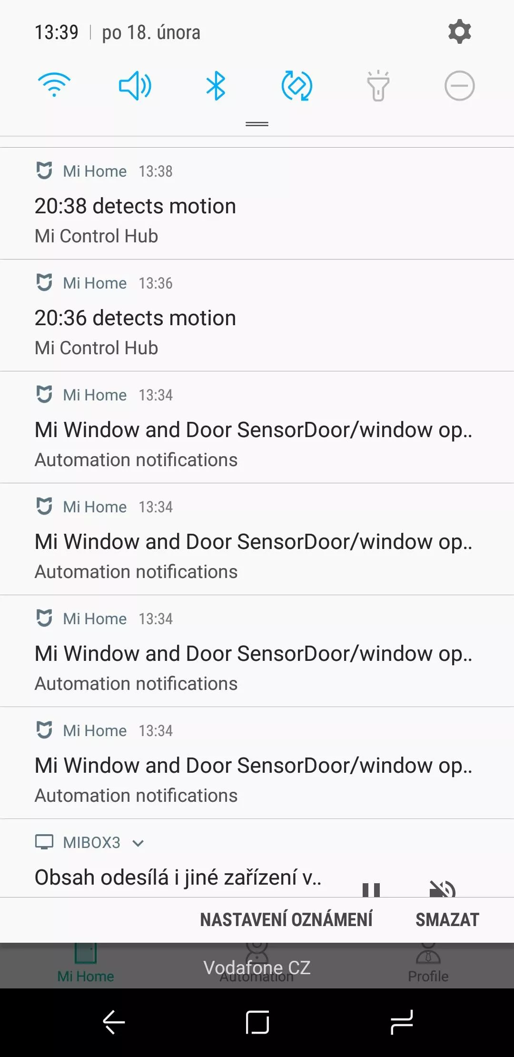Open settings via the gear icon
The image size is (514, 1057).
pos(459,32)
